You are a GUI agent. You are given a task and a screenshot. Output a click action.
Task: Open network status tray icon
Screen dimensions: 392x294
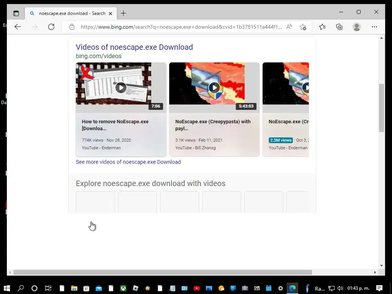(x=332, y=288)
